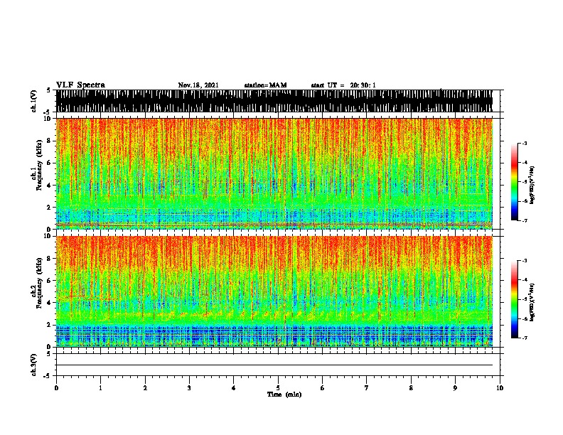
Task: Click the "6" minute time axis tick
Action: click(323, 388)
